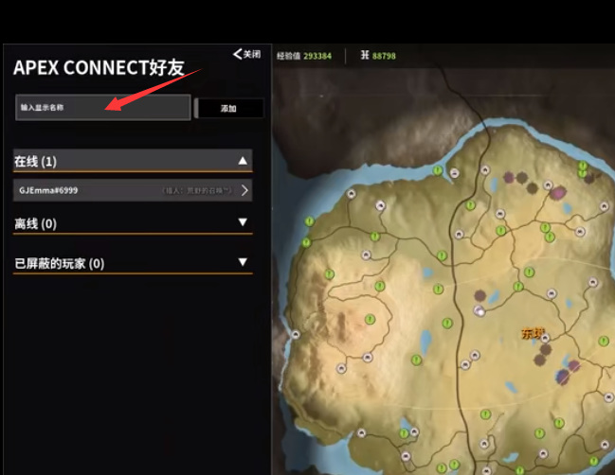Click the APEX CONNECT好友 panel title

click(99, 68)
